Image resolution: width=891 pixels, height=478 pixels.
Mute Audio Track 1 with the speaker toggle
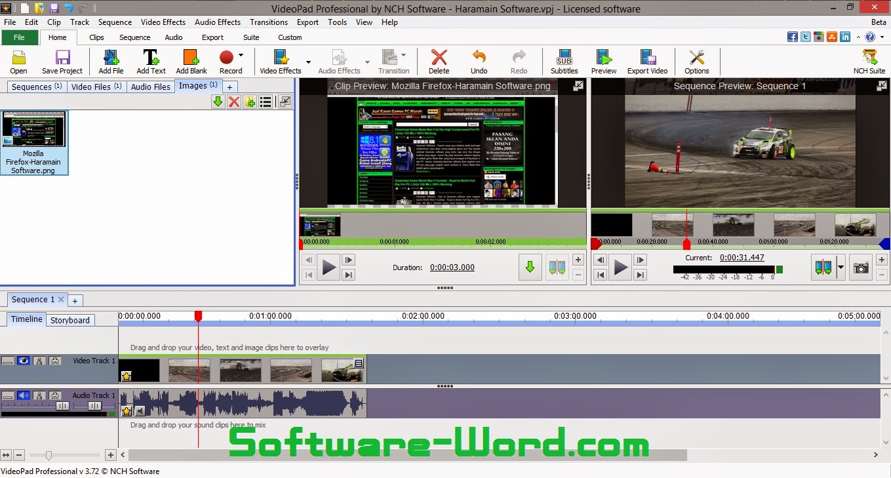point(24,395)
